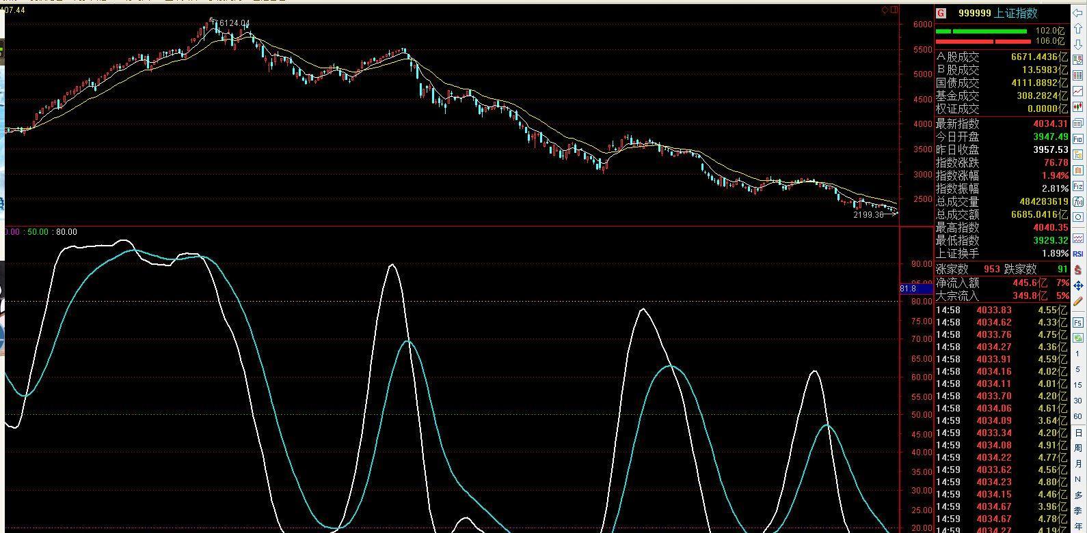Click the 上证换手 value 1.89%

coord(1055,254)
